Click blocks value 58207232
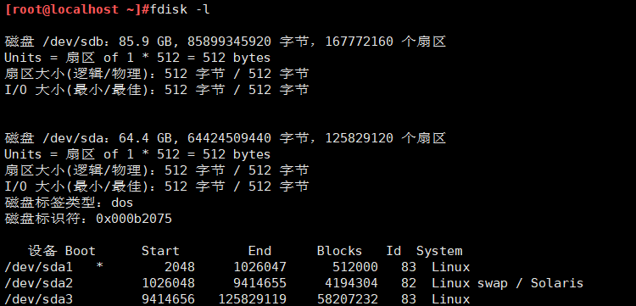The height and width of the screenshot is (306, 636). [348, 299]
